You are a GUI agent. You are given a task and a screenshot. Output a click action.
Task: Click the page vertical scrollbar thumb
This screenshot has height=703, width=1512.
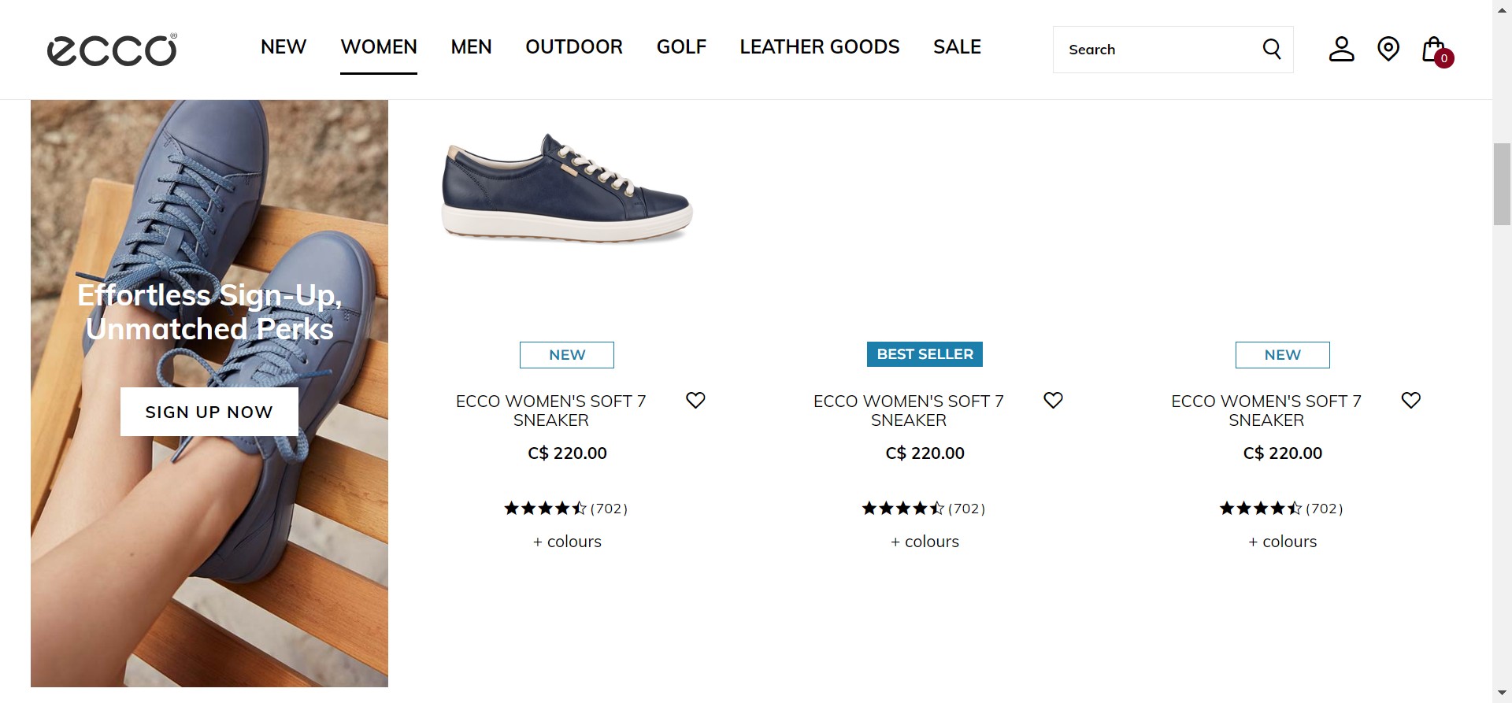tap(1502, 184)
